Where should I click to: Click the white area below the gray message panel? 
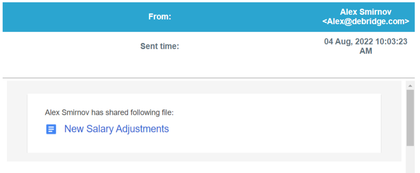(x=204, y=167)
